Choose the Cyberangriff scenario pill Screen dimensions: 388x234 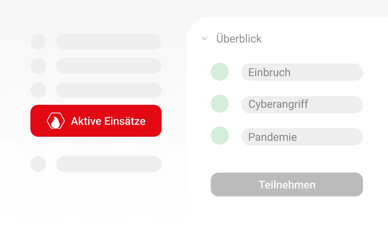tap(302, 104)
